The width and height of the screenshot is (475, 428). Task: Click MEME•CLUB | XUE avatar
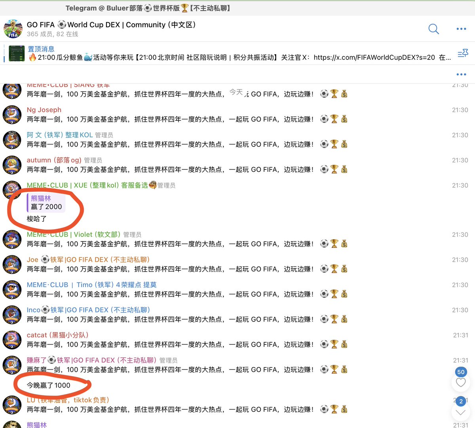pyautogui.click(x=12, y=190)
